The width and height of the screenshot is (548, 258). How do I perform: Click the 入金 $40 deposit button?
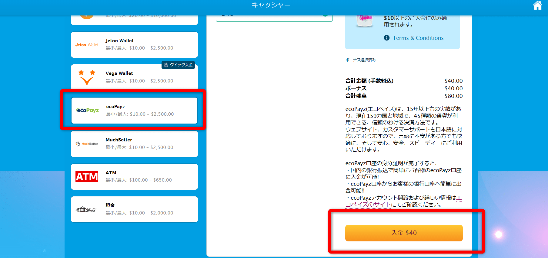[404, 233]
